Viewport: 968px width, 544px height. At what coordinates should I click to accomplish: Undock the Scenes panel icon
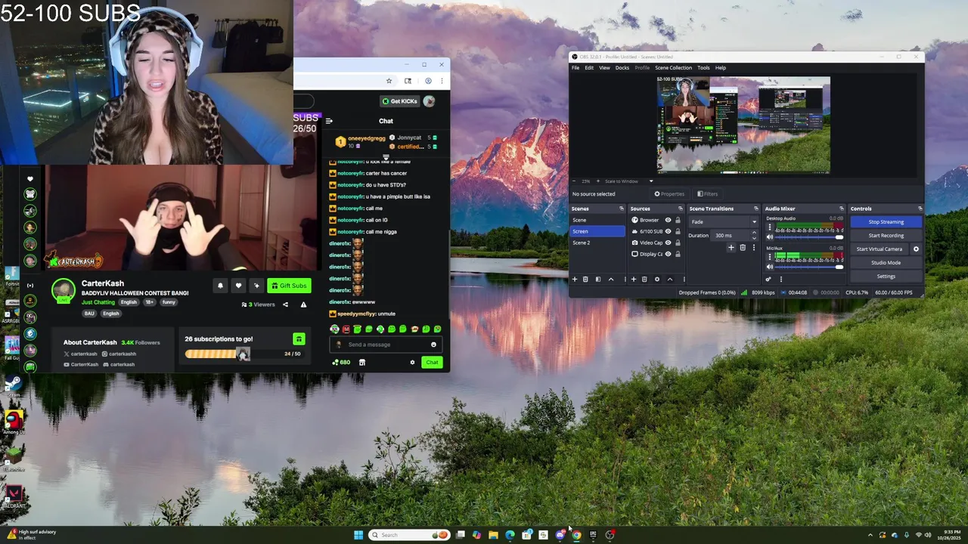(x=622, y=209)
